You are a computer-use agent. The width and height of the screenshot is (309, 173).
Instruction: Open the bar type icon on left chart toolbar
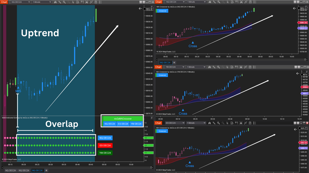pos(56,2)
